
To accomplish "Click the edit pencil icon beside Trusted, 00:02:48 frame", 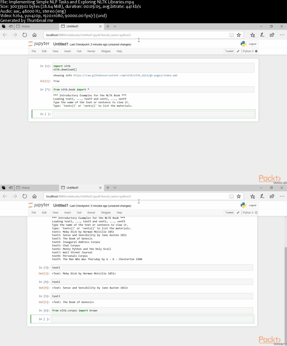I will click(x=238, y=51).
